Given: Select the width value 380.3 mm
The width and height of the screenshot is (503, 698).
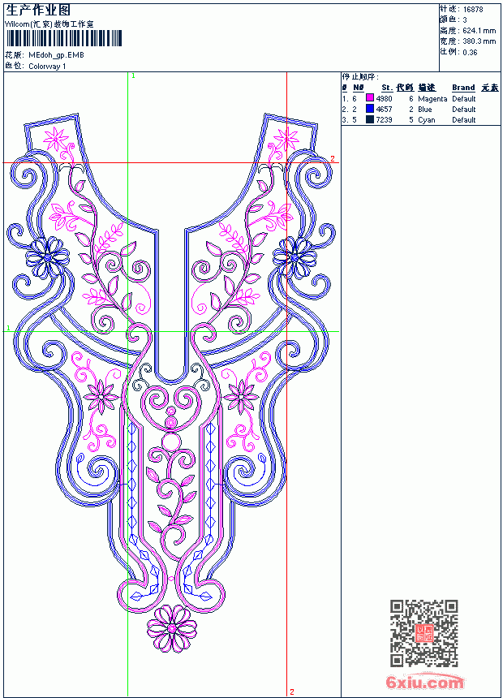Looking at the screenshot, I should pyautogui.click(x=479, y=41).
